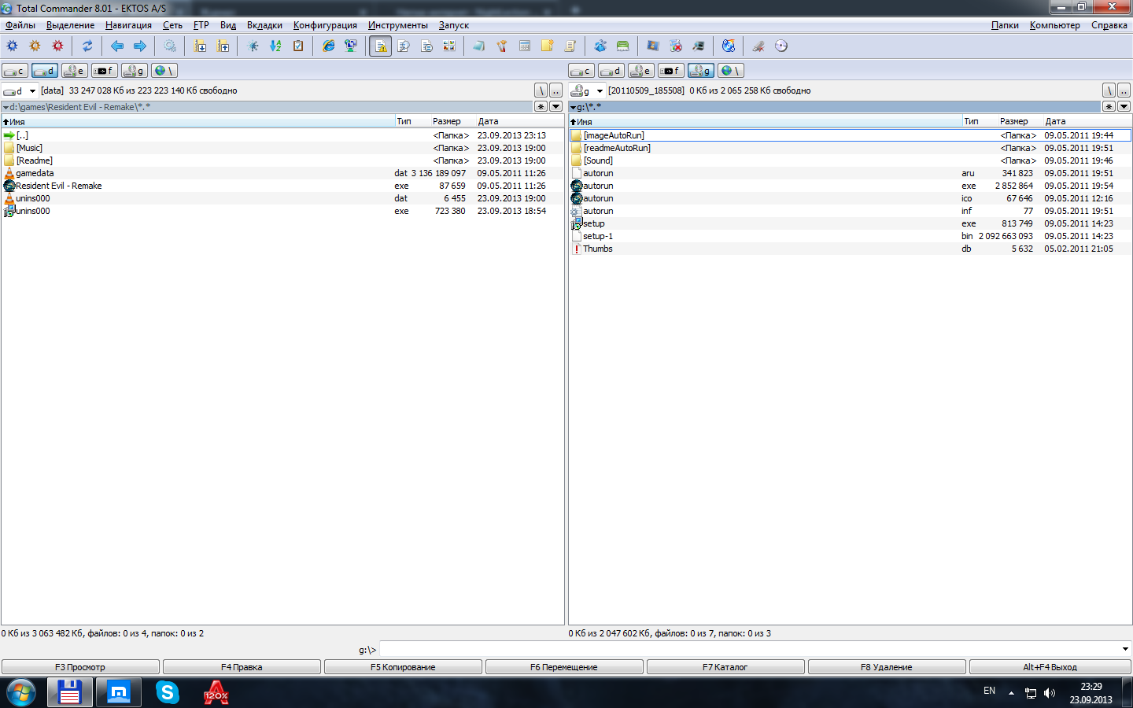Switch right panel to drive d
This screenshot has width=1133, height=708.
611,71
